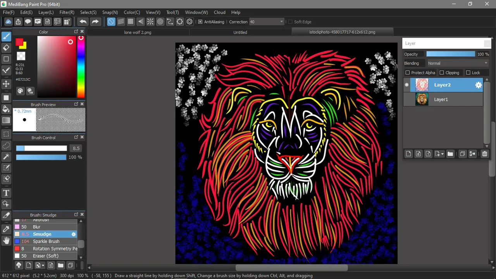Open Layer2 settings gear
The image size is (496, 279).
click(479, 85)
